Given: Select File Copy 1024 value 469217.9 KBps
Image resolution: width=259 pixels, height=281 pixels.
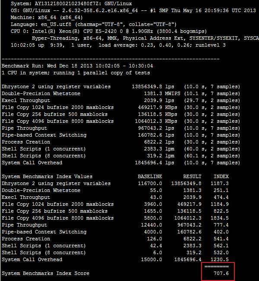Looking at the screenshot, I should click(157, 107).
